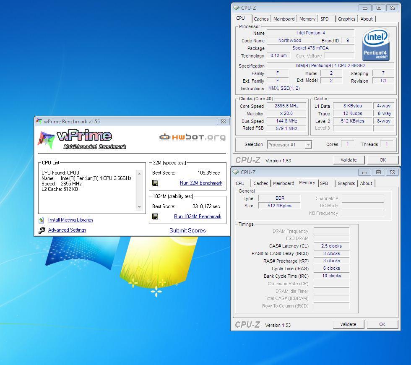Click the Code Name field Northwood
The image size is (411, 365).
(x=290, y=40)
